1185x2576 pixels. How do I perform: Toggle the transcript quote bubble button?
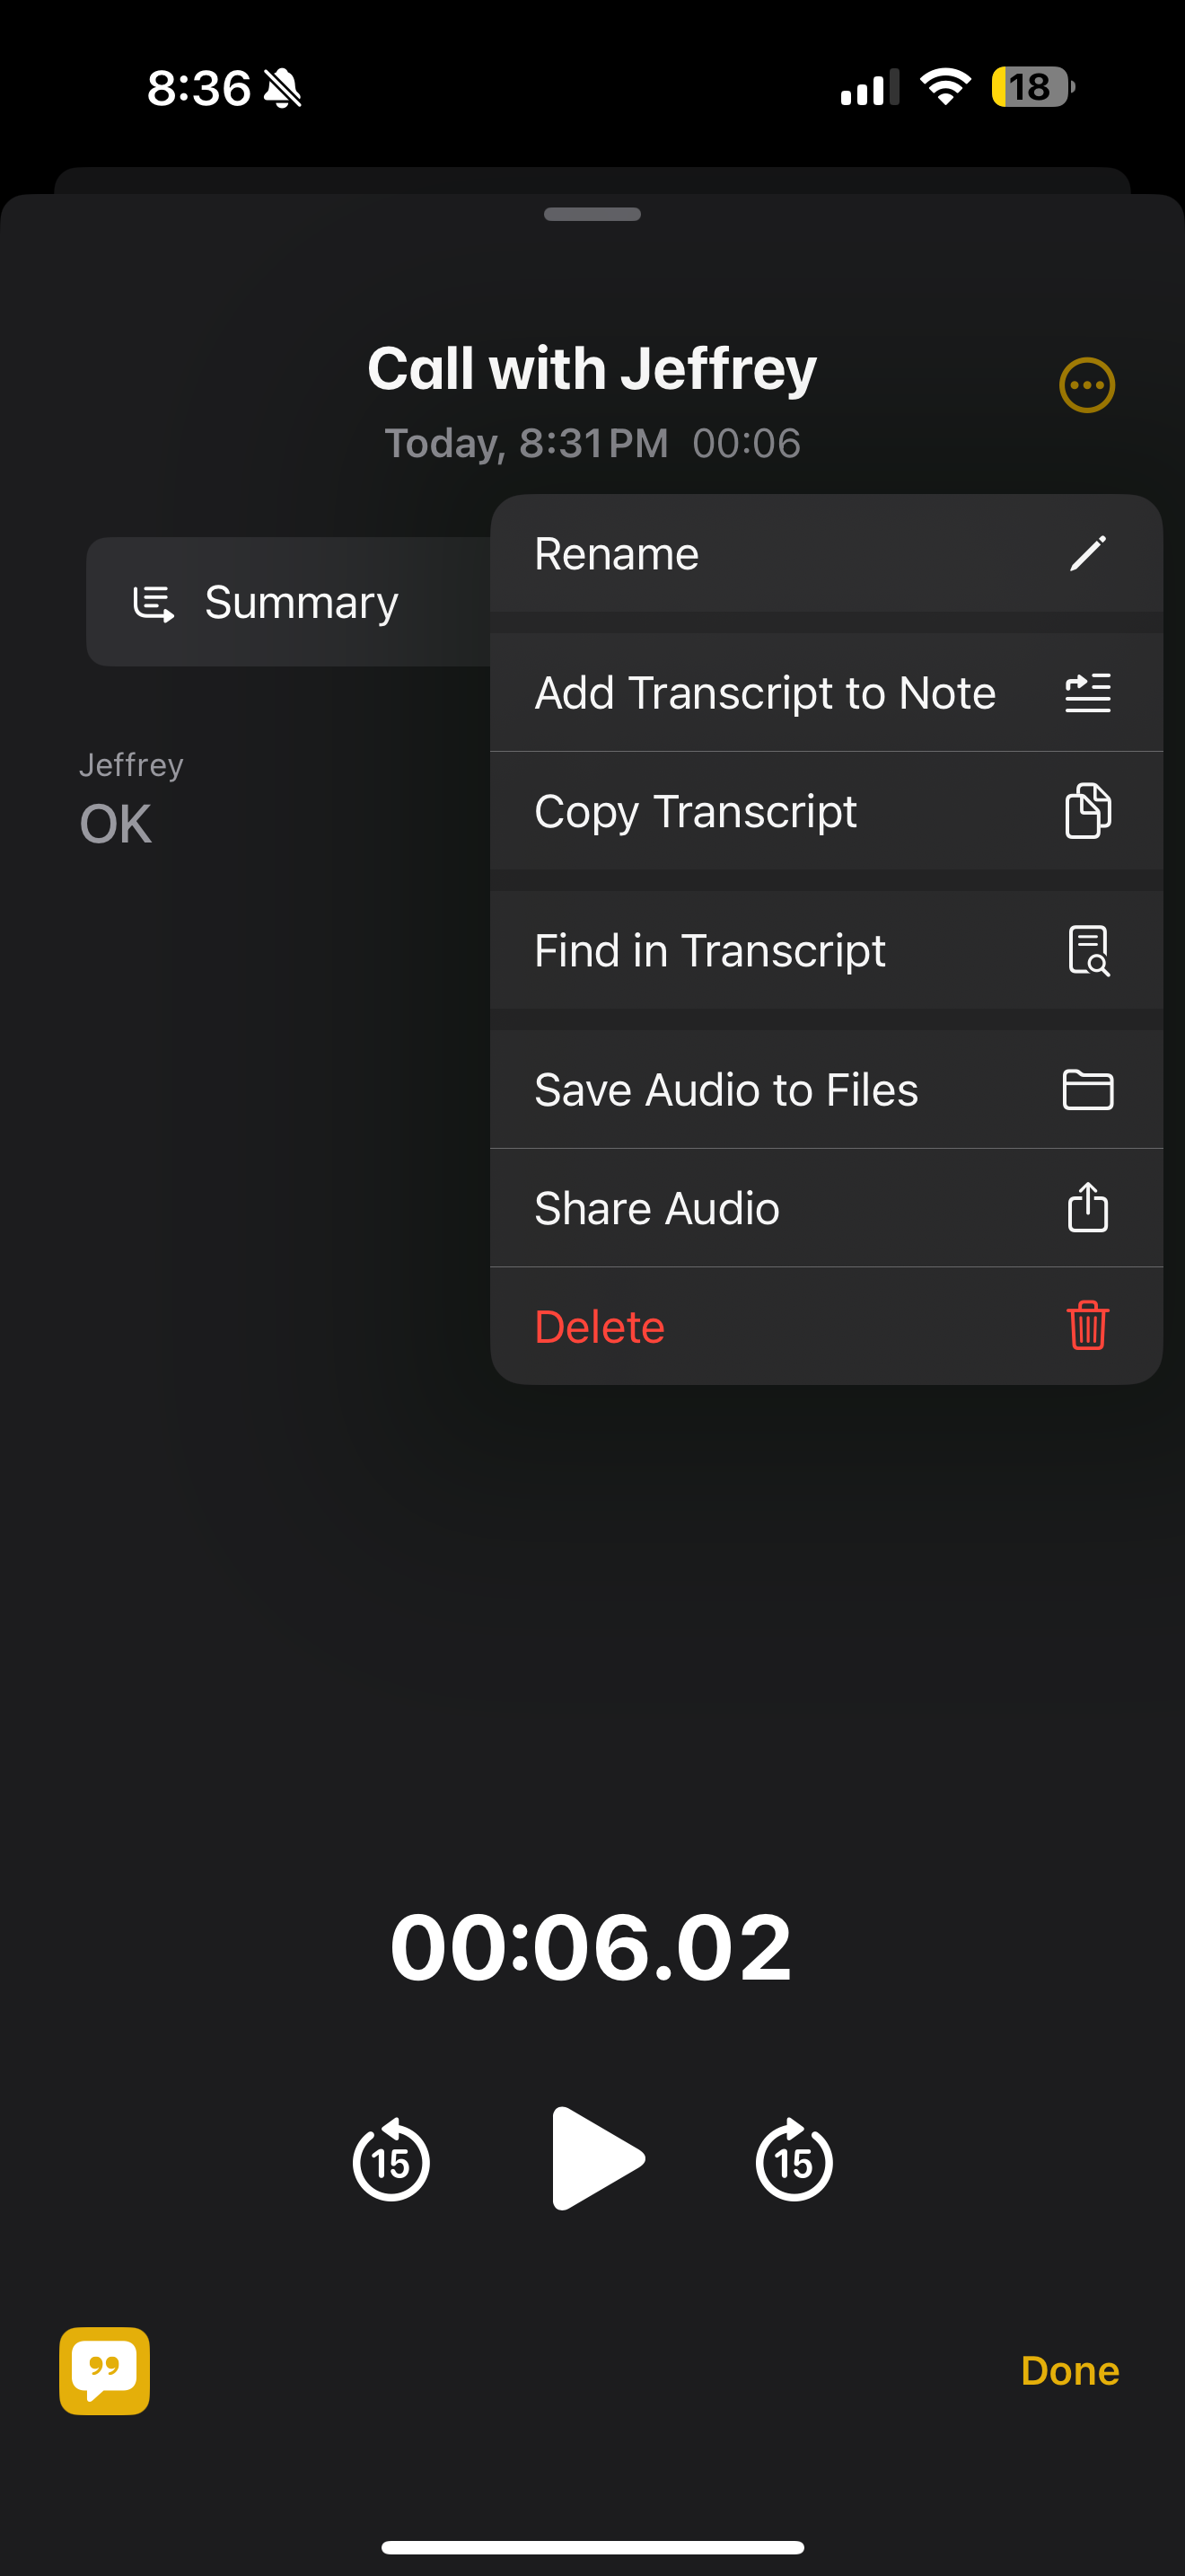click(105, 2371)
